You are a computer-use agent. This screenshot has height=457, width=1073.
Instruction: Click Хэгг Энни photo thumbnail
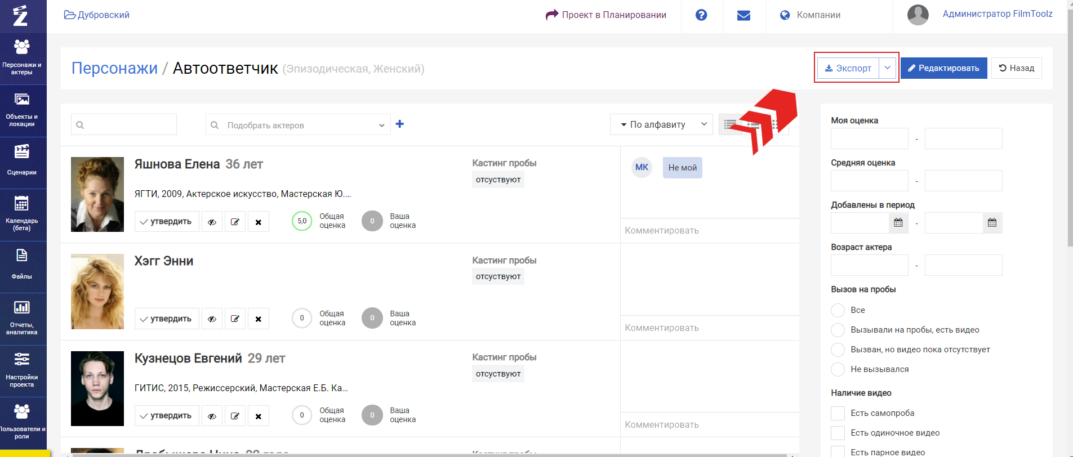point(97,292)
